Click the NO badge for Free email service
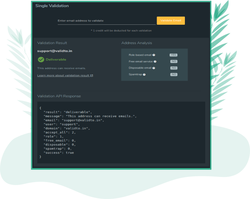 174,61
